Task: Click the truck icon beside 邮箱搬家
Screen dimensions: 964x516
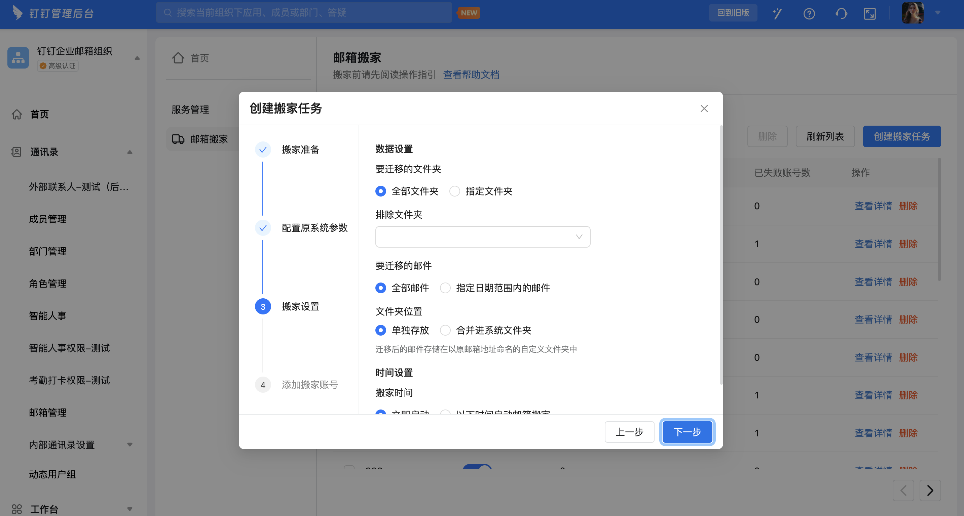Action: click(178, 139)
